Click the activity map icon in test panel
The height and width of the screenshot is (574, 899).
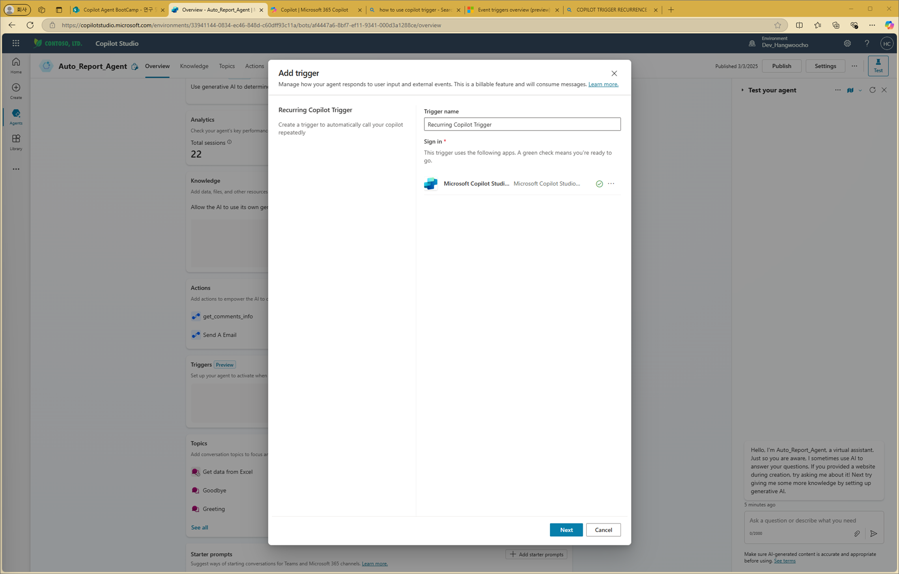tap(850, 90)
